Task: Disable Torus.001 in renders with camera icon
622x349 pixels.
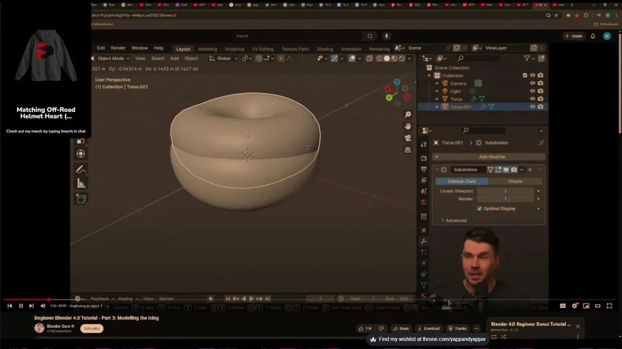Action: (x=540, y=107)
